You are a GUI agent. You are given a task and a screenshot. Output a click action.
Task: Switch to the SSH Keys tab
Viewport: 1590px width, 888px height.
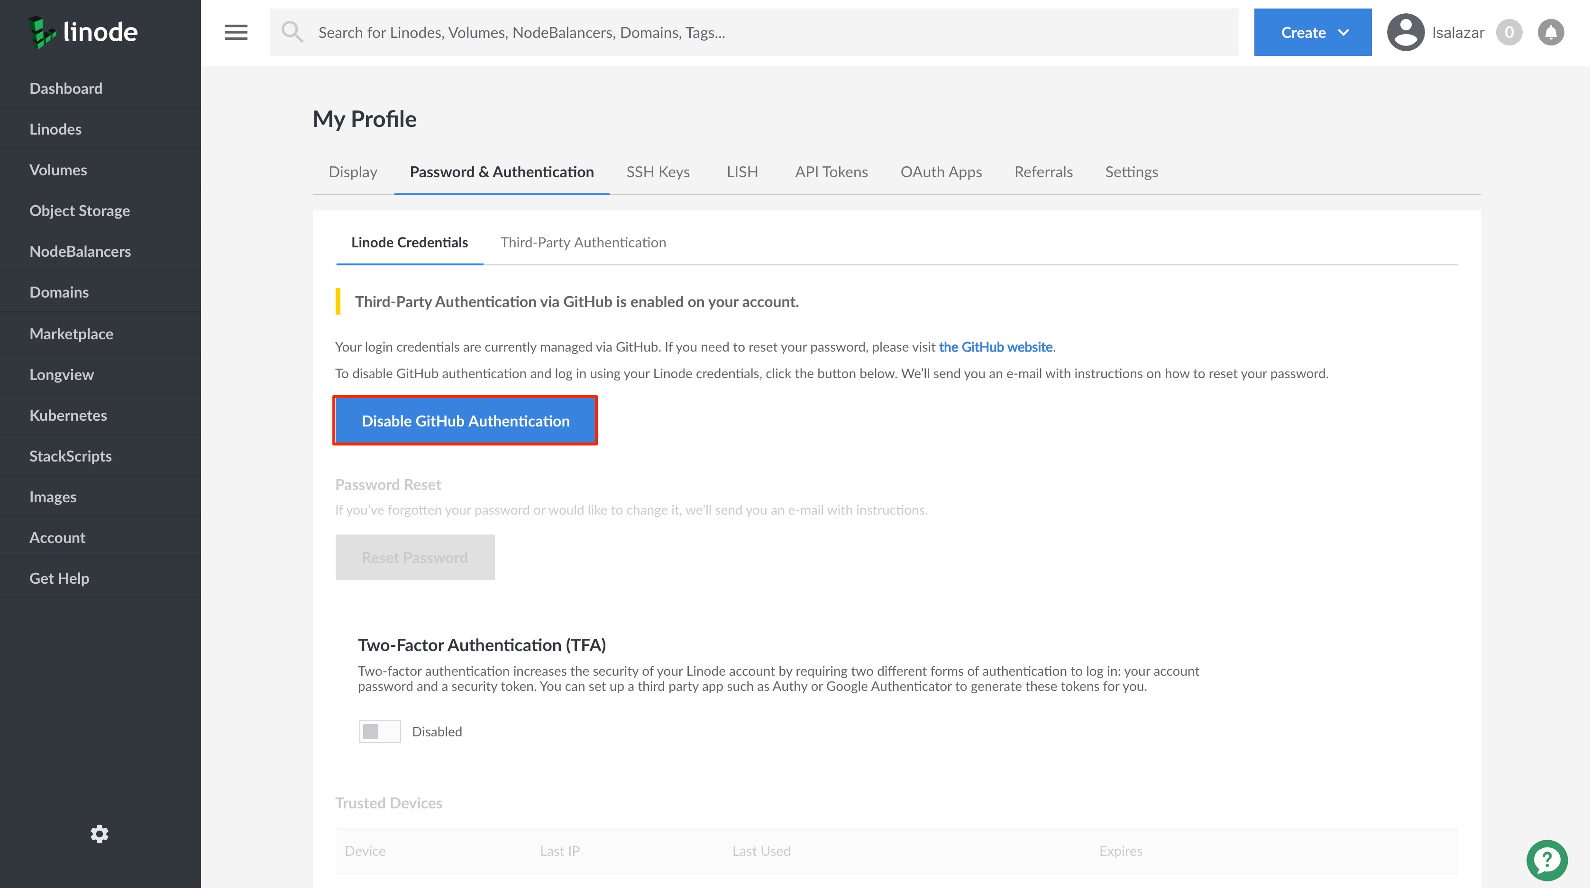[658, 172]
